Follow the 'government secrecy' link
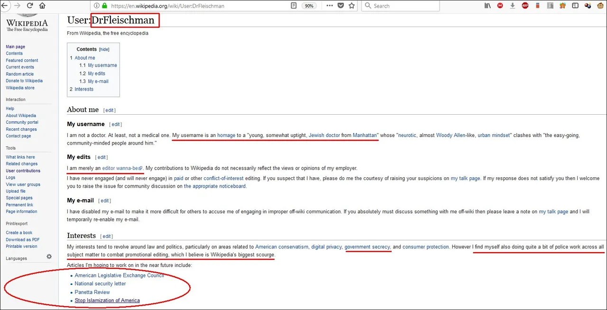This screenshot has width=607, height=310. coord(367,247)
